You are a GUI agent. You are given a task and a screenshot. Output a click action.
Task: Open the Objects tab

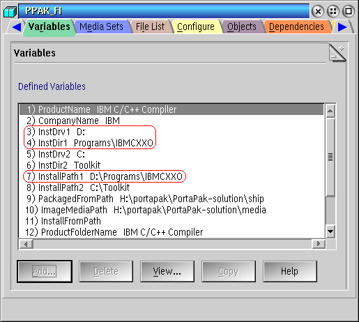tap(242, 26)
